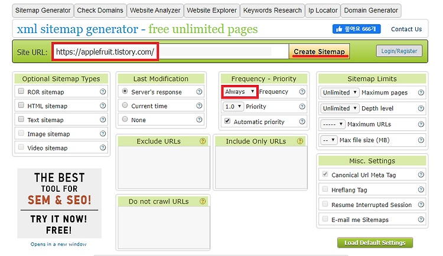The height and width of the screenshot is (256, 443).
Task: Focus the Site URL input field
Action: coord(171,51)
